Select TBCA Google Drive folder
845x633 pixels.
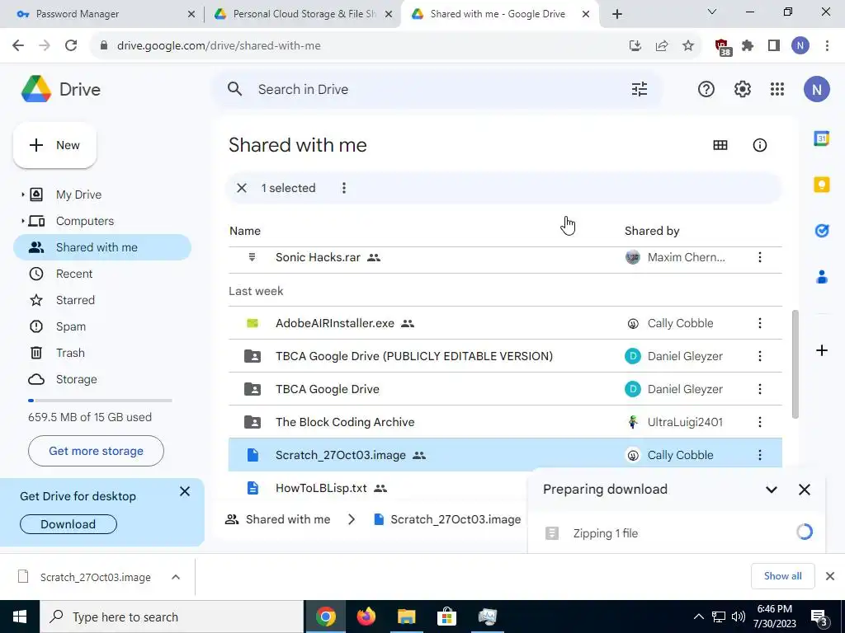(x=327, y=389)
